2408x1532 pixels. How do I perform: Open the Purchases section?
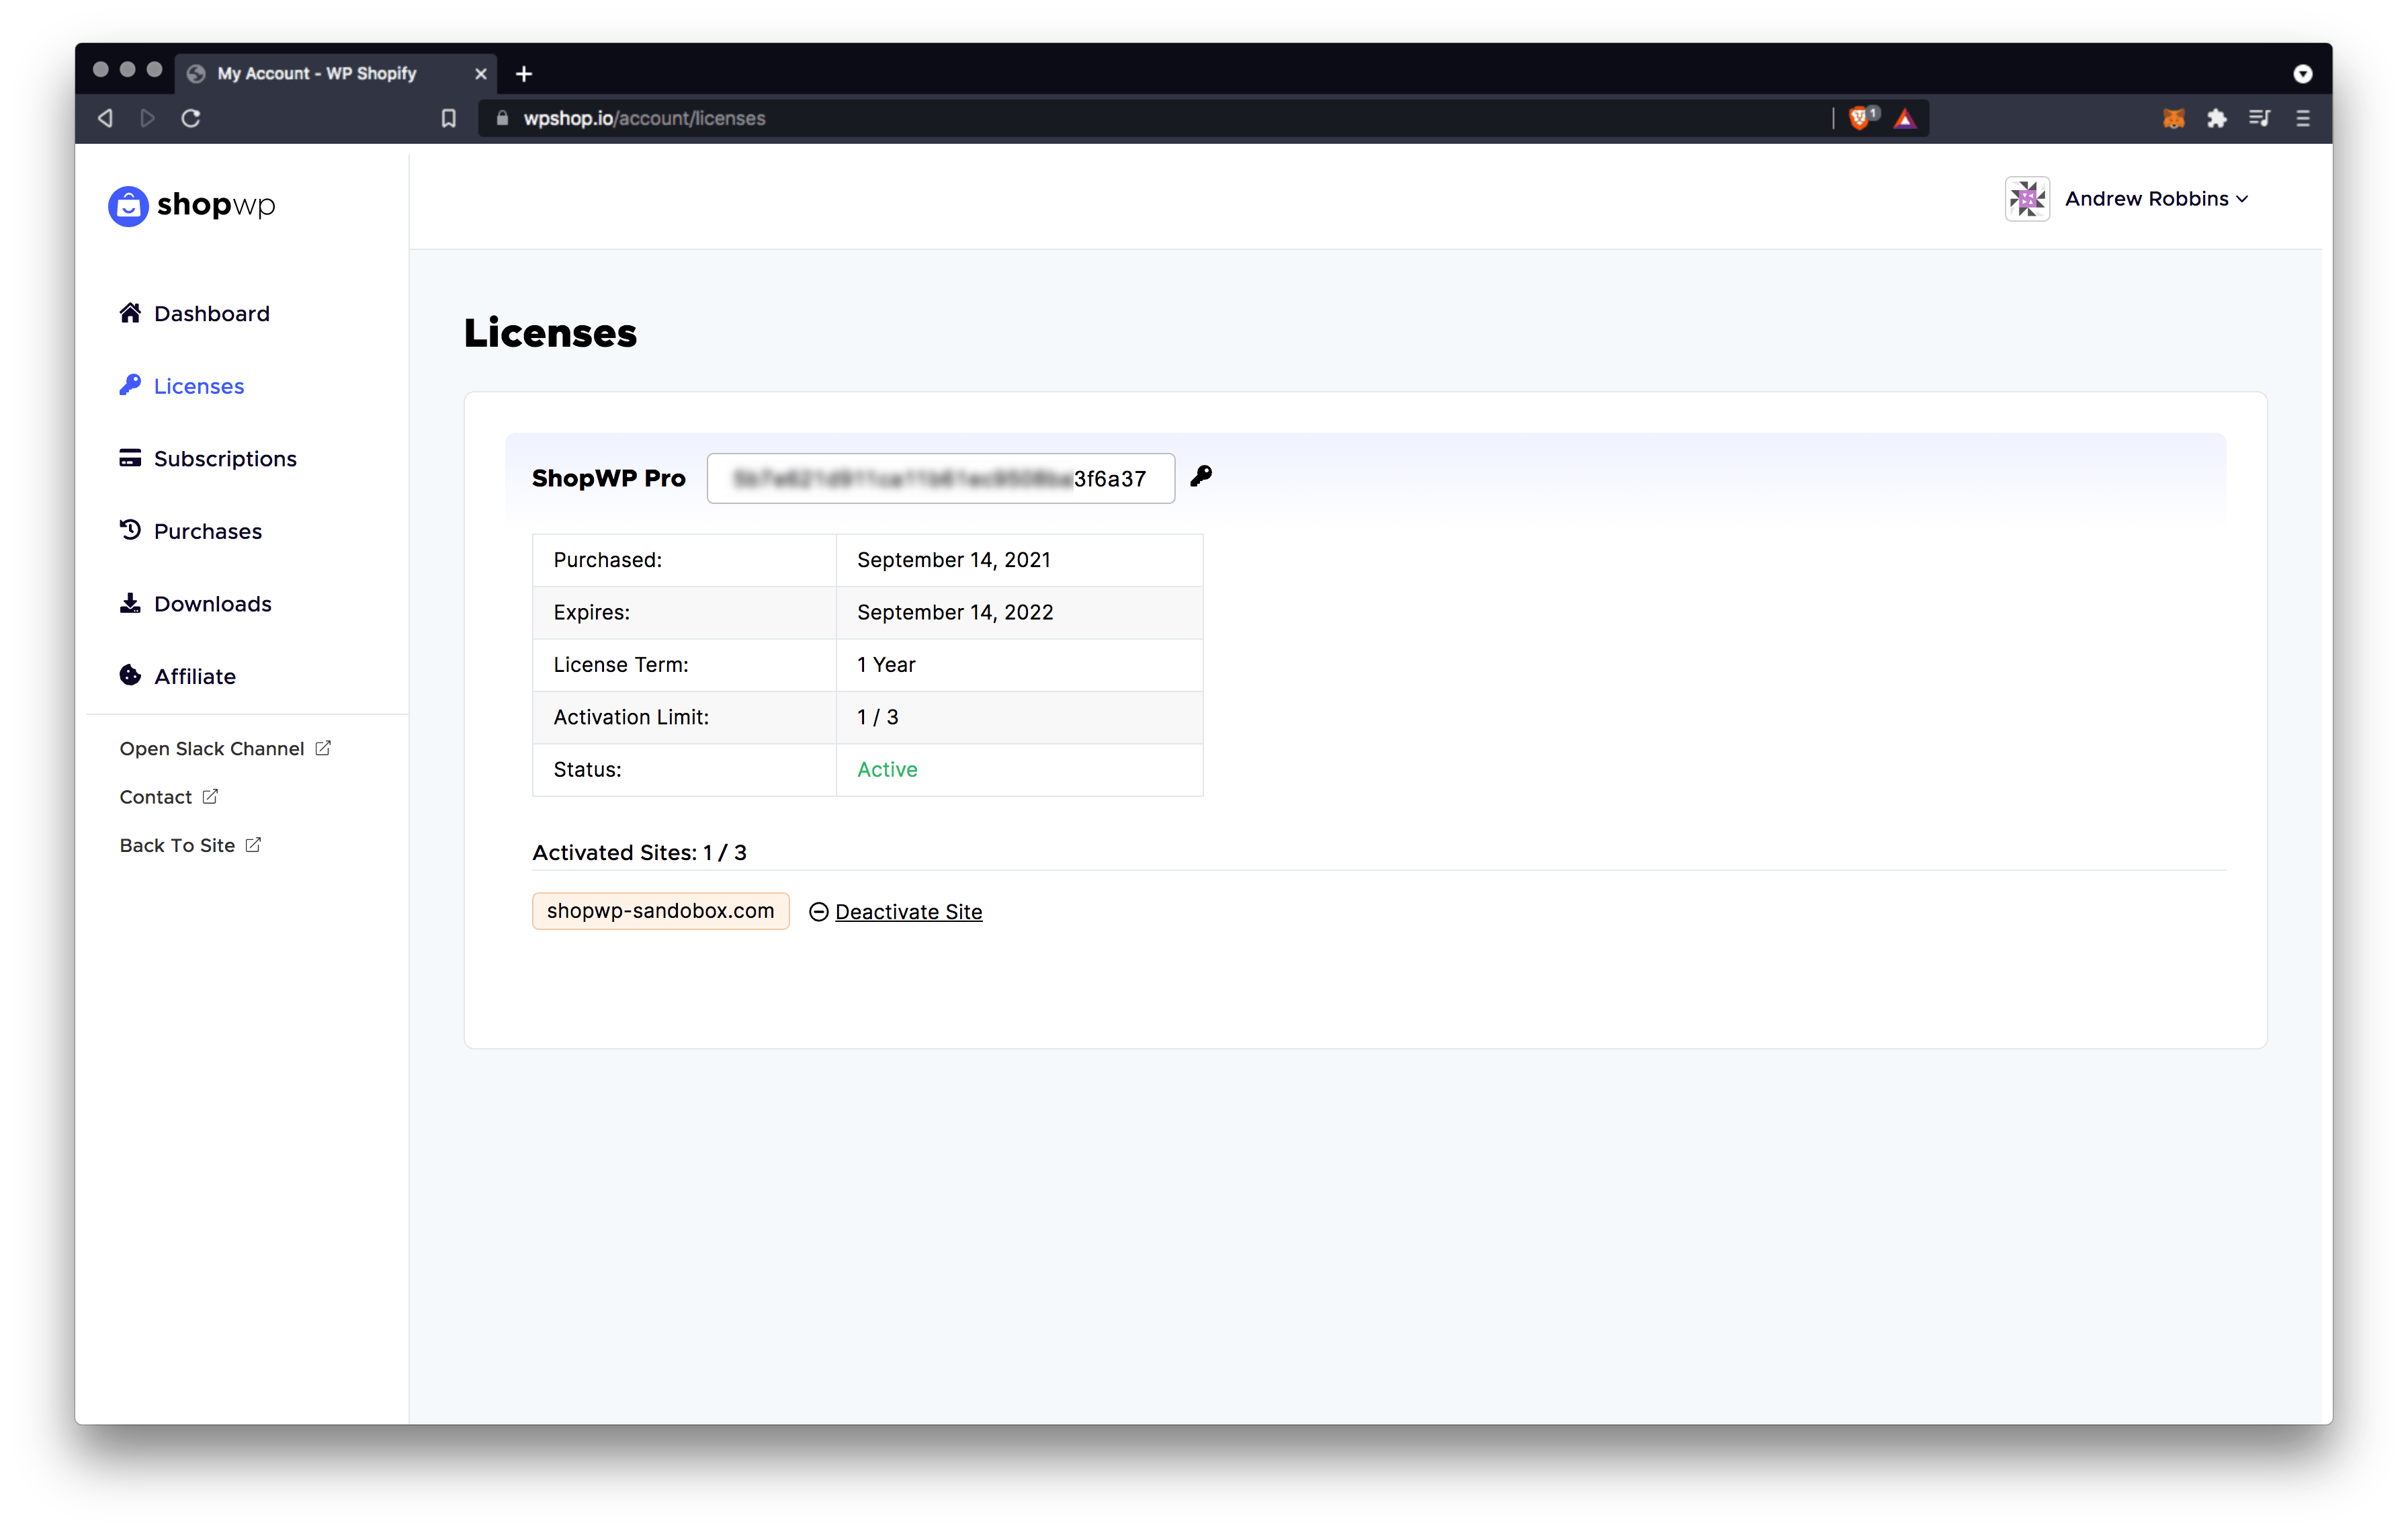207,531
